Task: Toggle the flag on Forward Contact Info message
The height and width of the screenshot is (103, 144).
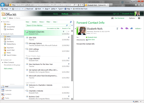Action: (x=69, y=32)
